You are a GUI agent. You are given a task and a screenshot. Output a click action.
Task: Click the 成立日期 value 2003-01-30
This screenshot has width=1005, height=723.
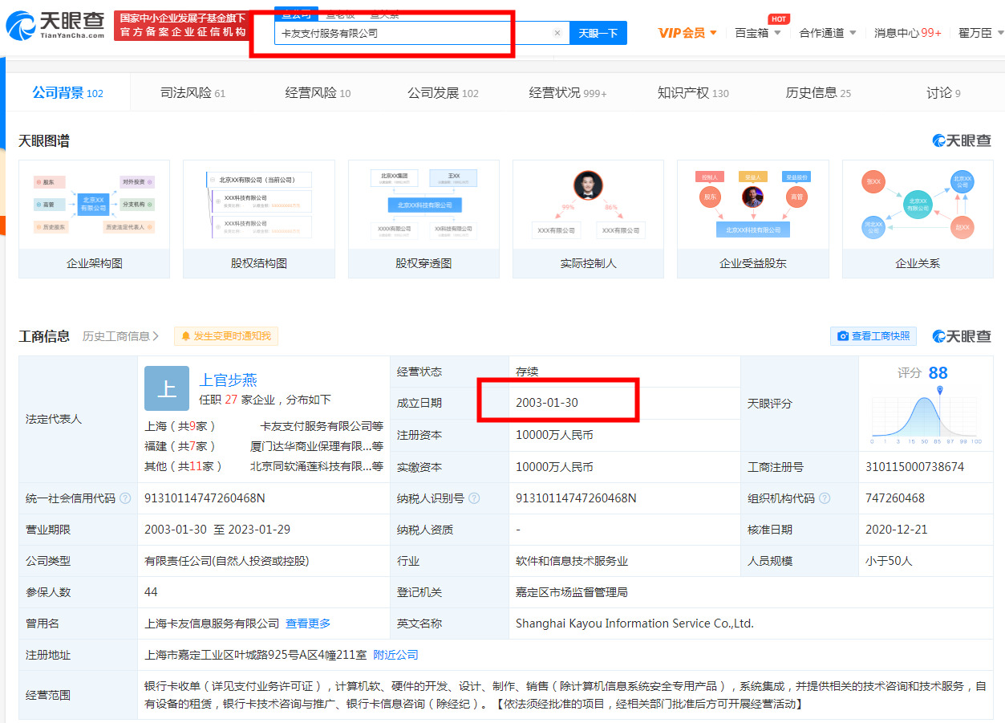pos(547,403)
